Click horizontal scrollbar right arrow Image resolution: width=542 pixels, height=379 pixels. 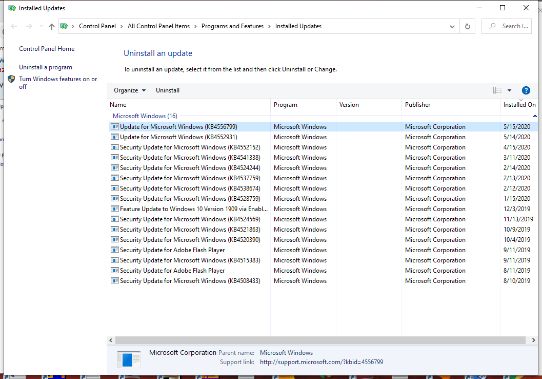coord(533,340)
